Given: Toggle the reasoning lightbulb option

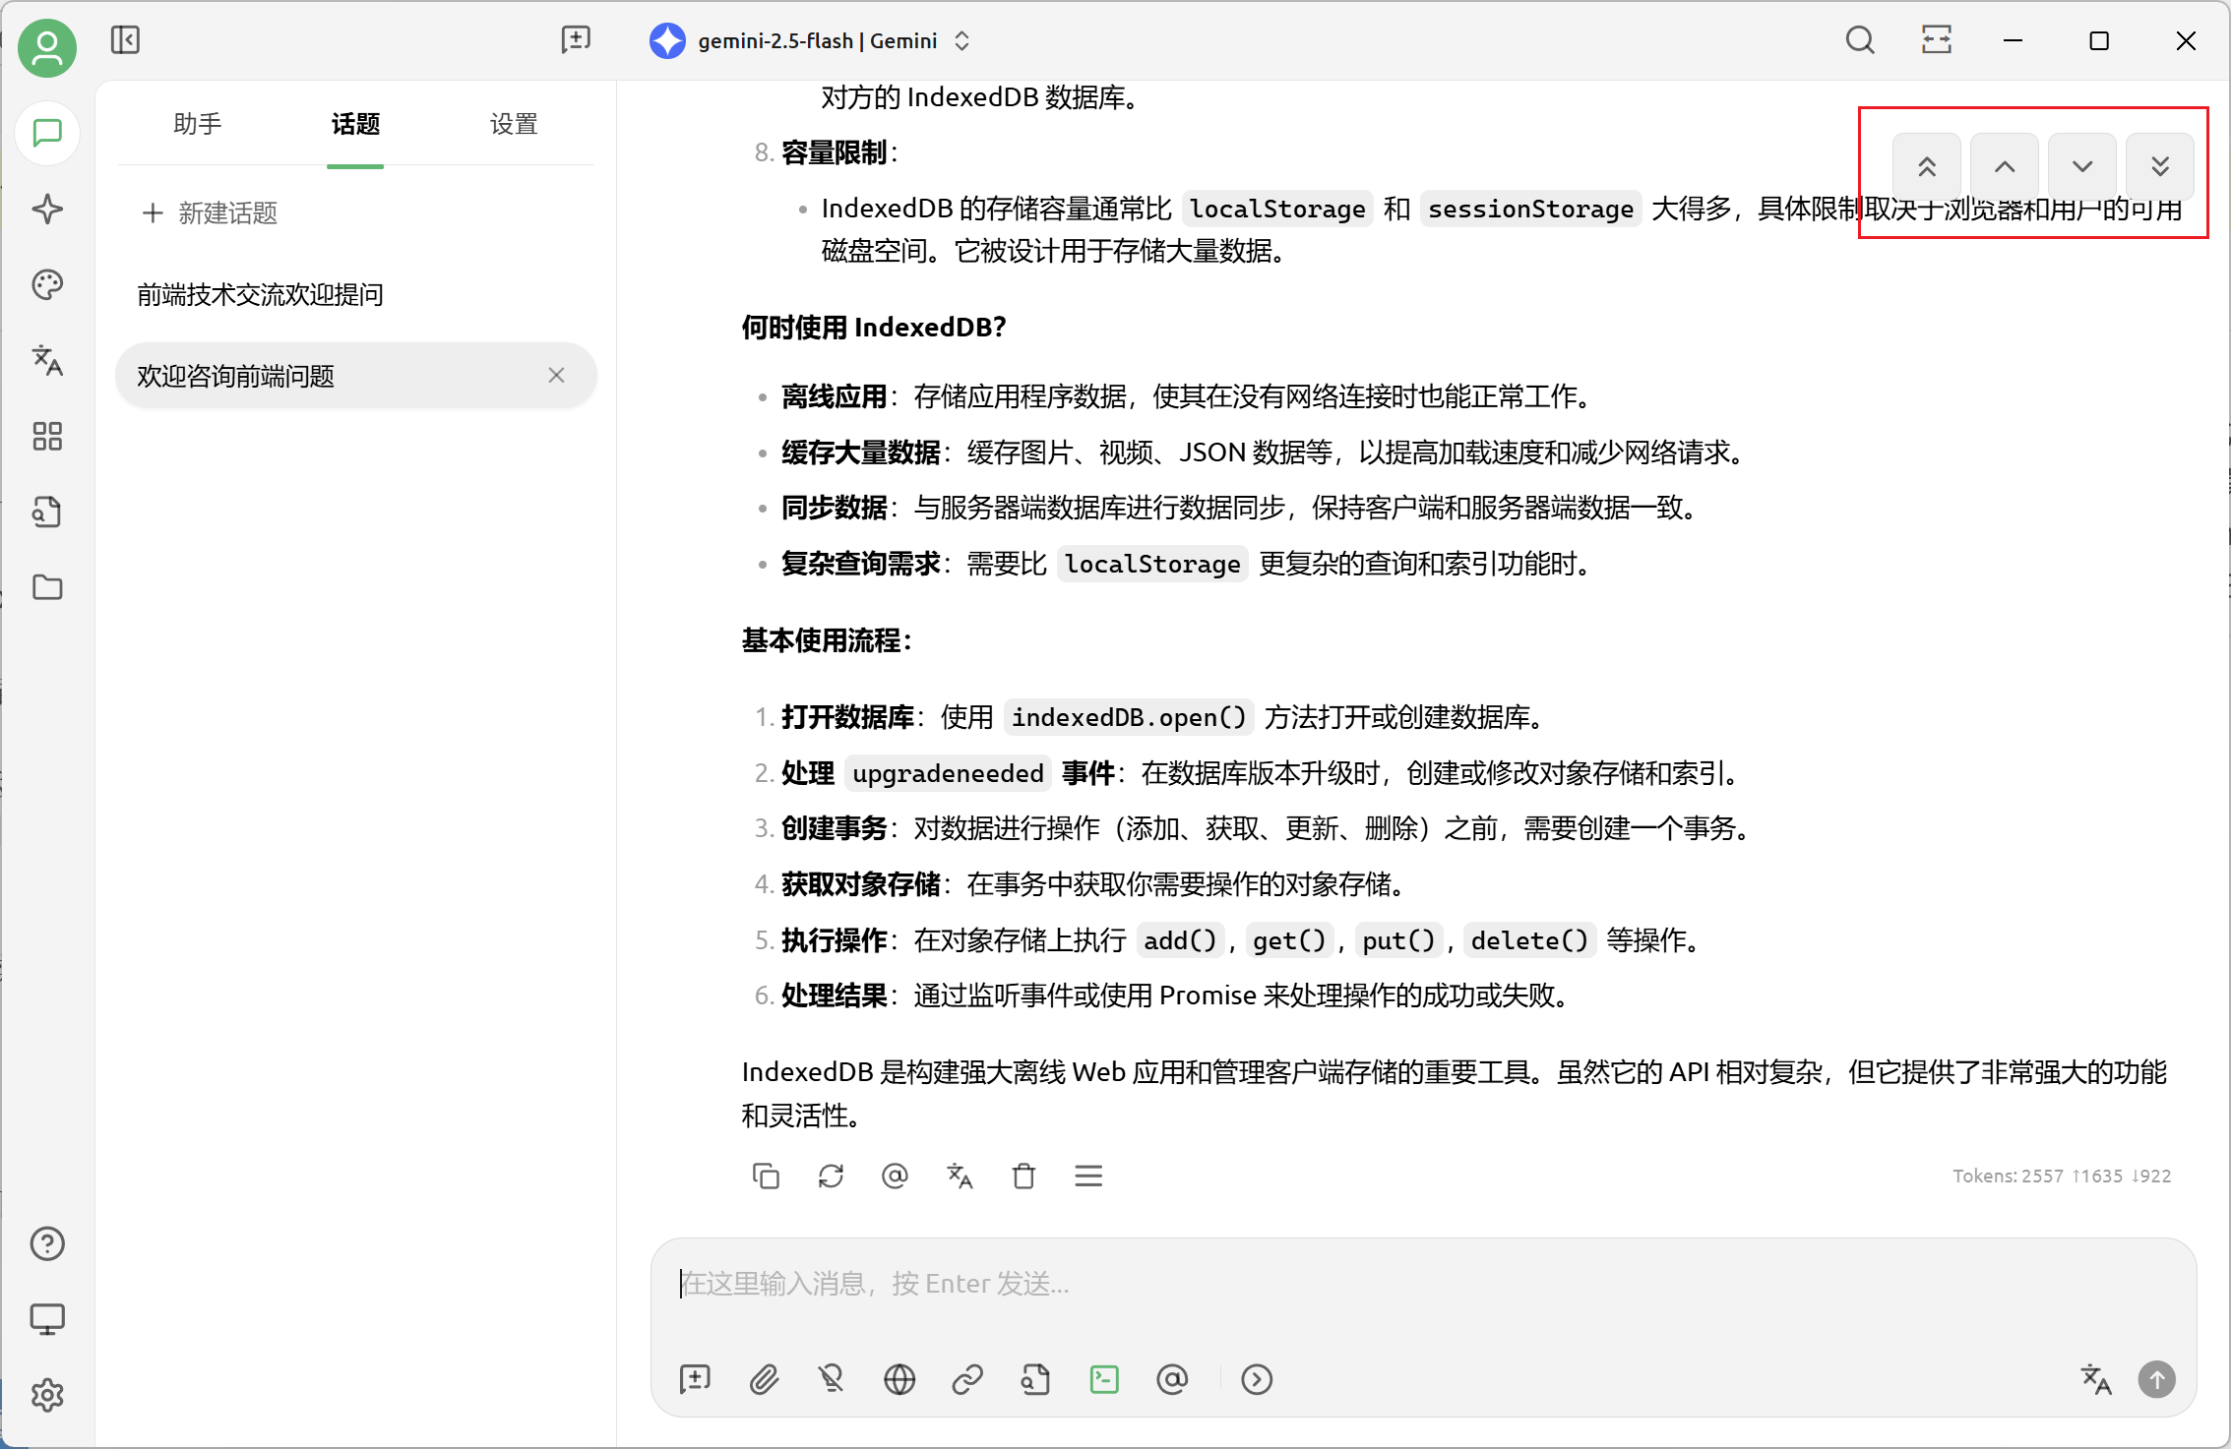Looking at the screenshot, I should click(x=832, y=1379).
